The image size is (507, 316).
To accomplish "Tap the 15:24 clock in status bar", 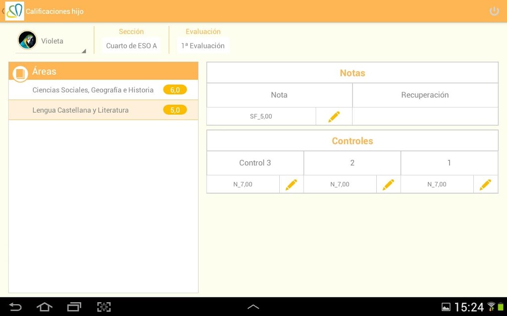I will coord(469,307).
